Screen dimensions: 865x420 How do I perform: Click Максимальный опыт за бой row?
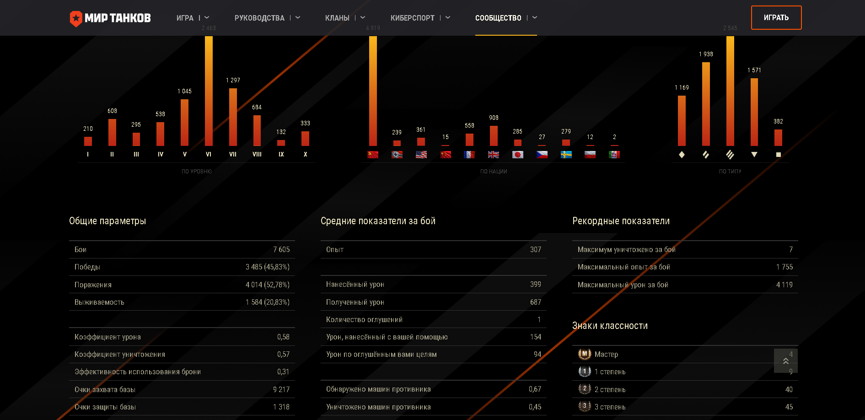pos(685,267)
